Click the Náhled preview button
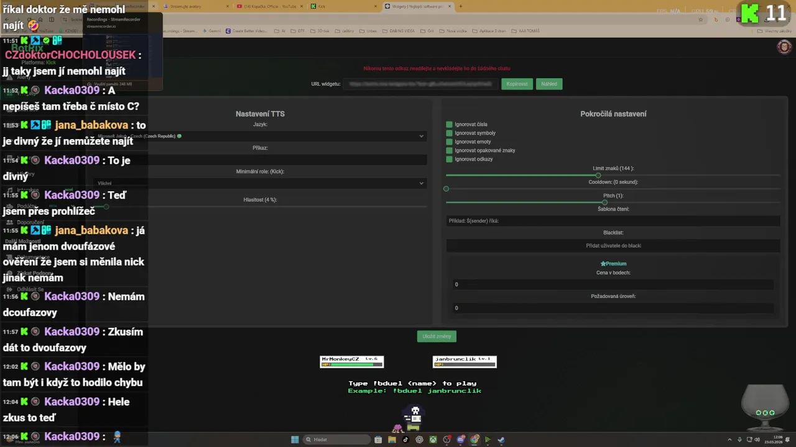Screen dimensions: 796x447 click(549, 84)
